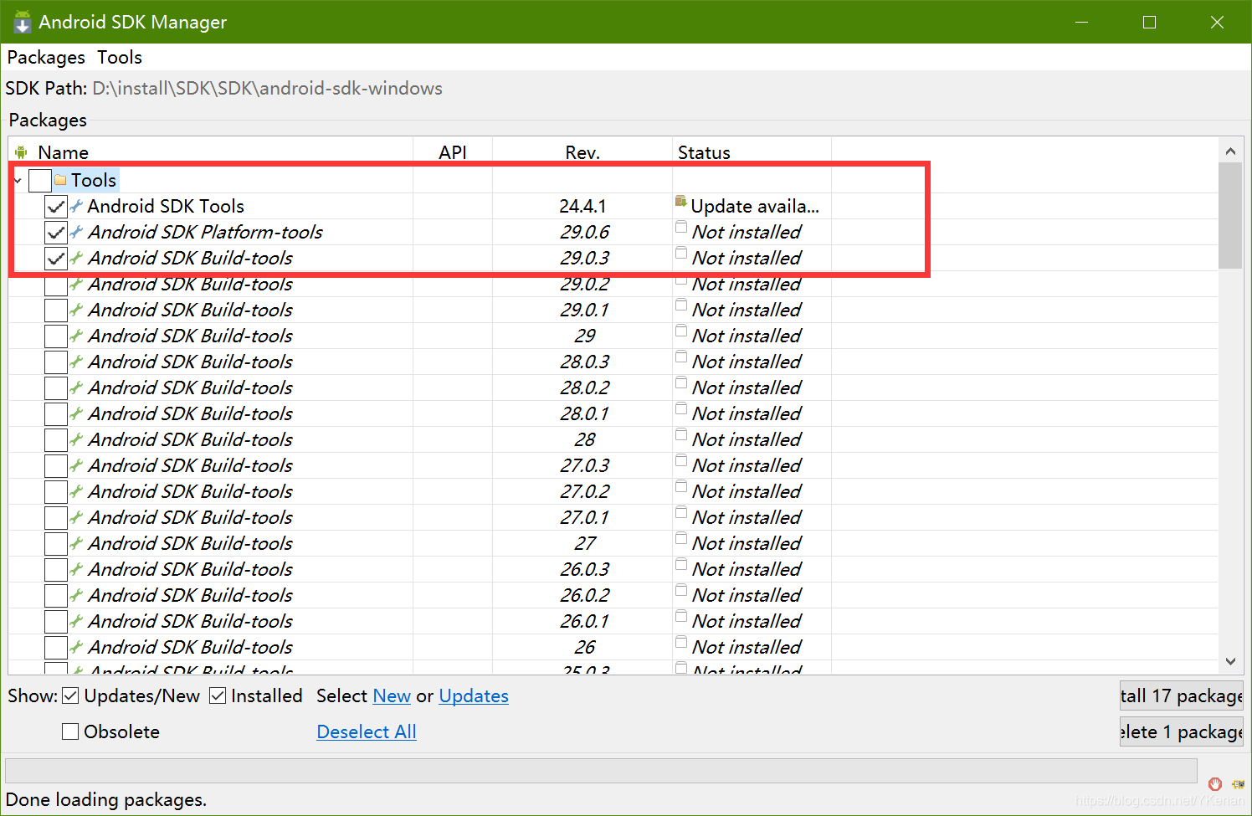
Task: Click the packages list scrollbar thumb
Action: [x=1230, y=216]
